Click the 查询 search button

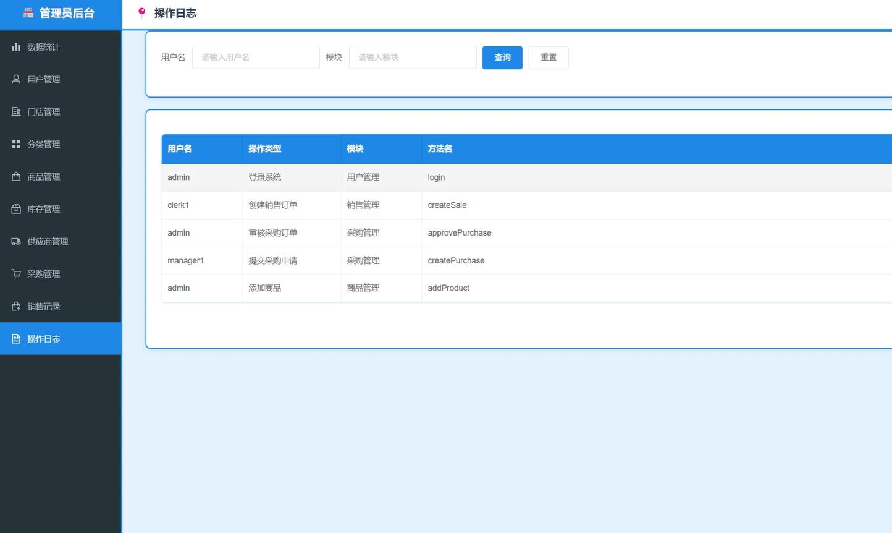(x=502, y=58)
